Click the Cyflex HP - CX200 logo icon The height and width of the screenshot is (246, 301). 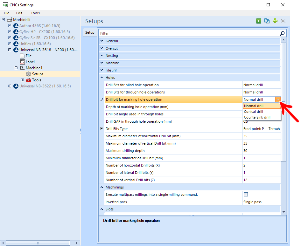(x=16, y=32)
